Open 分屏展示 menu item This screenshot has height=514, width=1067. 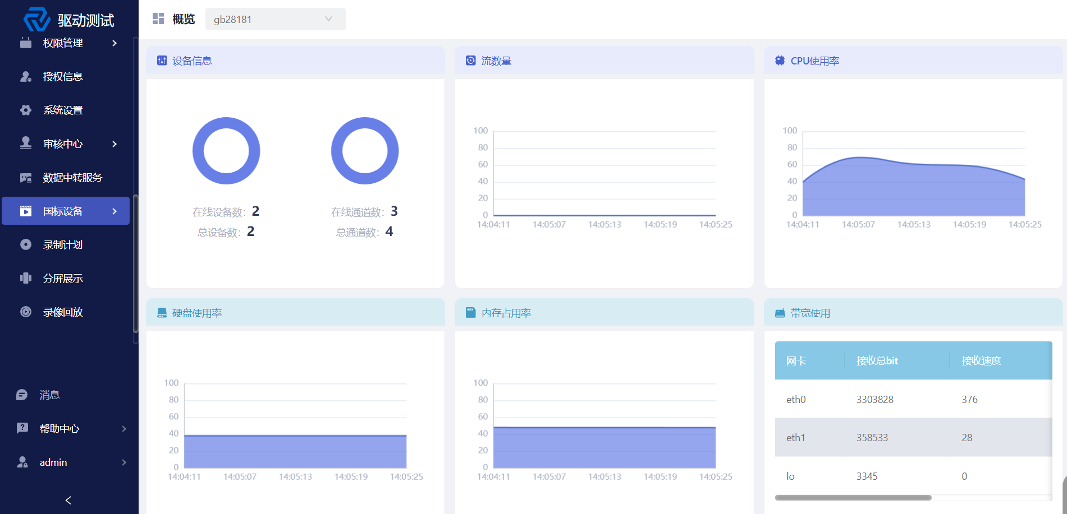(x=66, y=279)
